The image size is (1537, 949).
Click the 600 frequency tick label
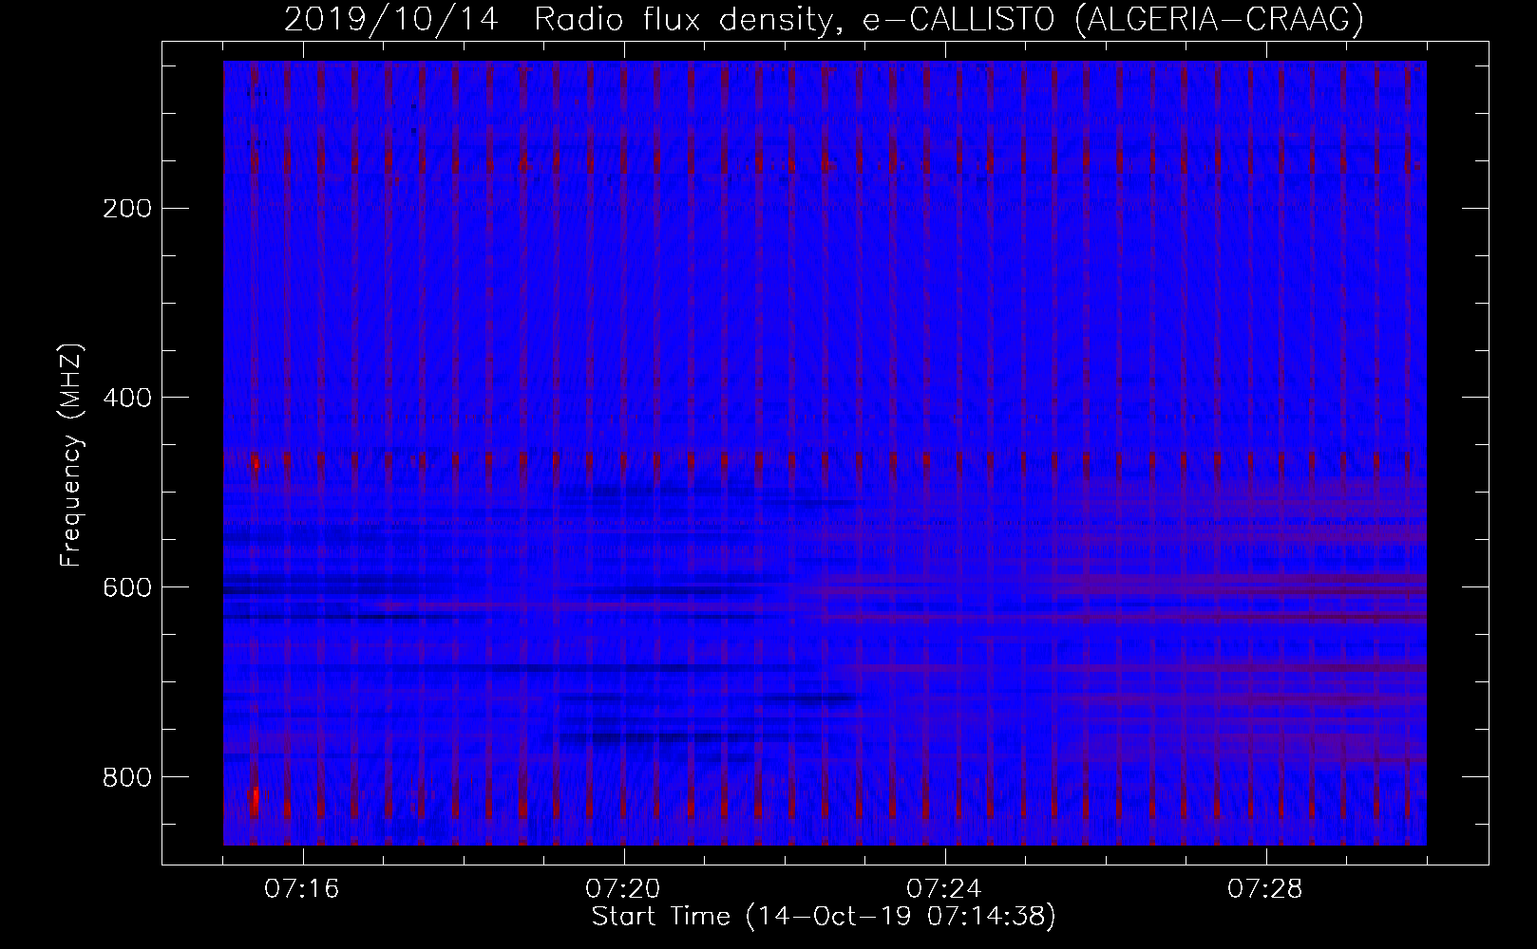click(126, 587)
